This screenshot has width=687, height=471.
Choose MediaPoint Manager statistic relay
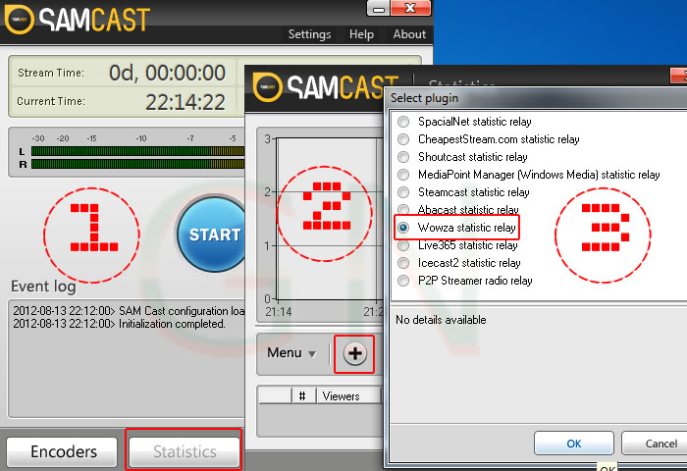point(402,175)
